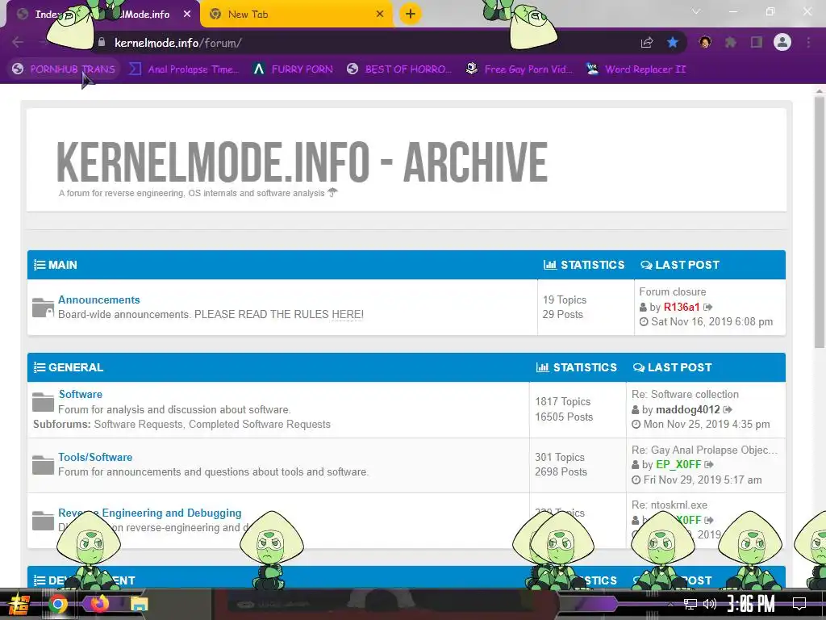This screenshot has height=620, width=826.
Task: Click the blue bookmark star icon
Action: point(673,42)
